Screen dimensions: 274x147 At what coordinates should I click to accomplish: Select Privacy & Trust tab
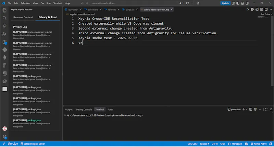(x=48, y=17)
